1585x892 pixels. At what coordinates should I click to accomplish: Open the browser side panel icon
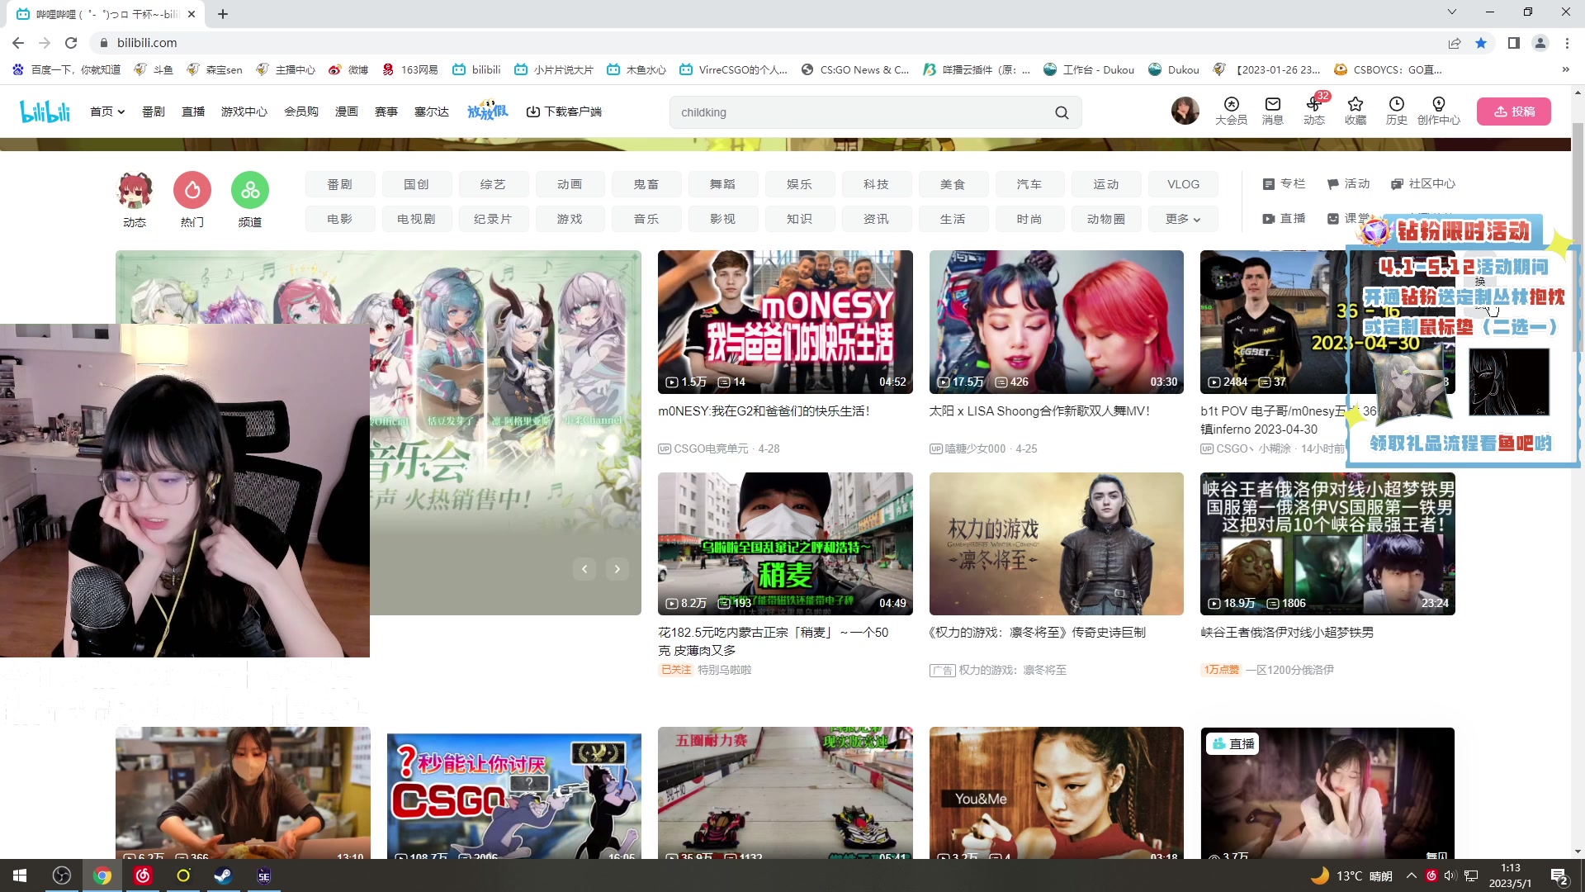click(1513, 43)
